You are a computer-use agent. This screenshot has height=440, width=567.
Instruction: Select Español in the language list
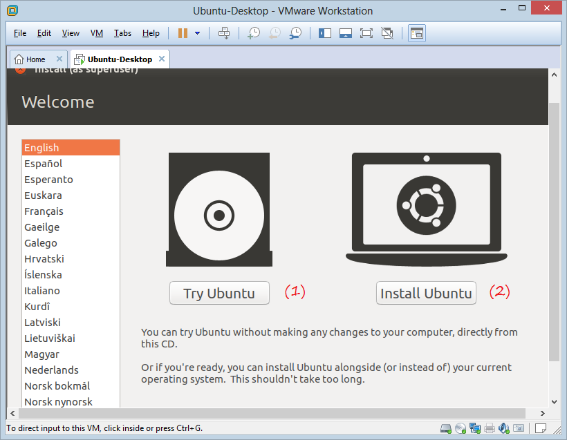click(x=71, y=164)
